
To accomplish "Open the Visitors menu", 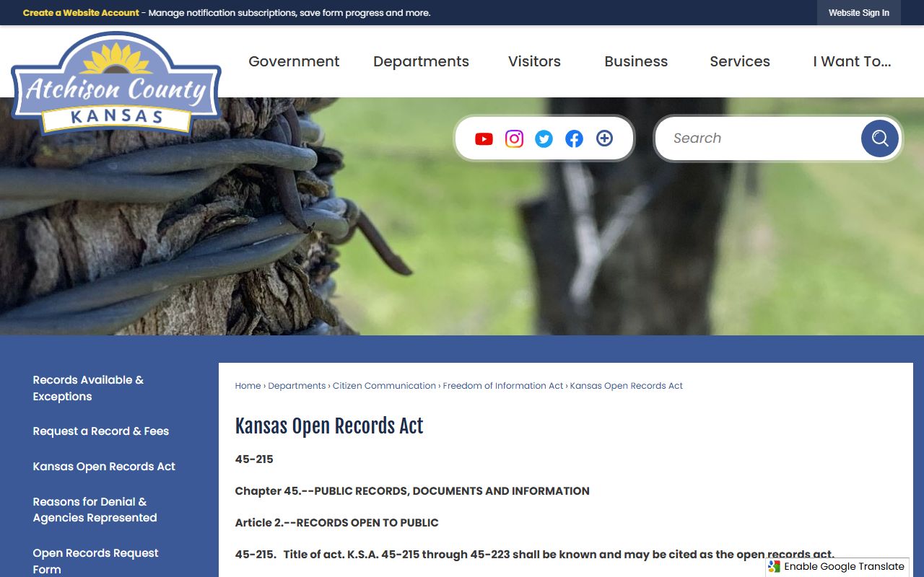I will [x=534, y=61].
